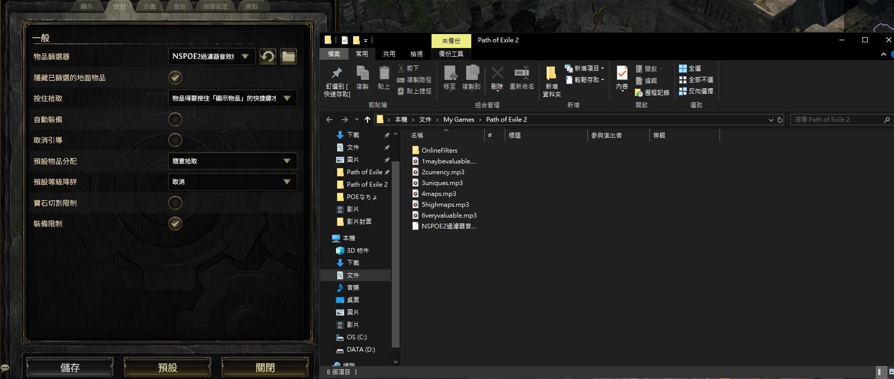Choose Paste shortcut (貼上捷徑)
The height and width of the screenshot is (379, 894).
414,91
